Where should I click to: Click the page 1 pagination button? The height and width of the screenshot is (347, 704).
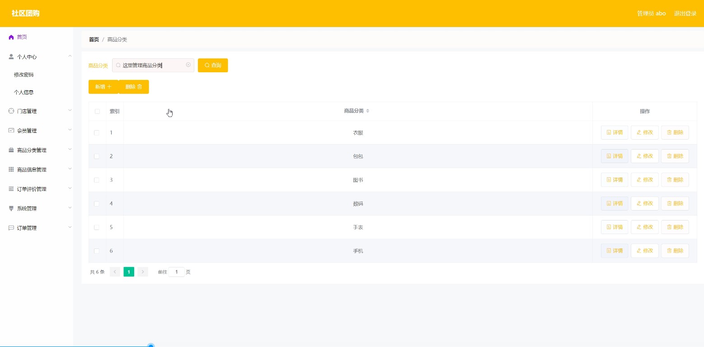pyautogui.click(x=129, y=272)
